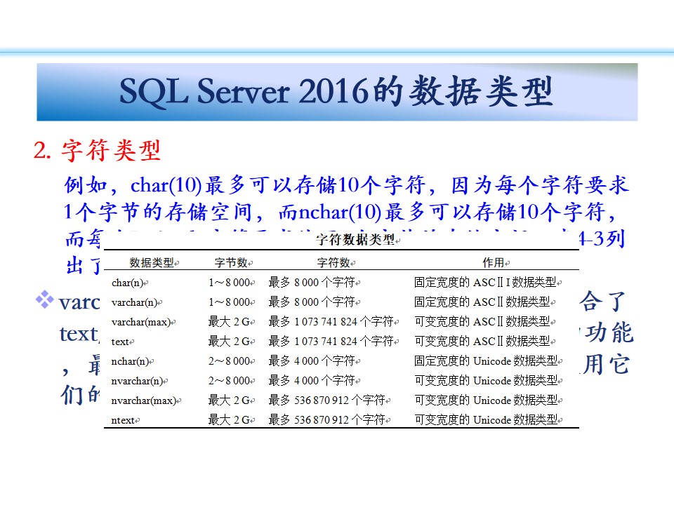Select the red heading '2. 字符类型'
Screen dimensions: 674x505
point(97,150)
